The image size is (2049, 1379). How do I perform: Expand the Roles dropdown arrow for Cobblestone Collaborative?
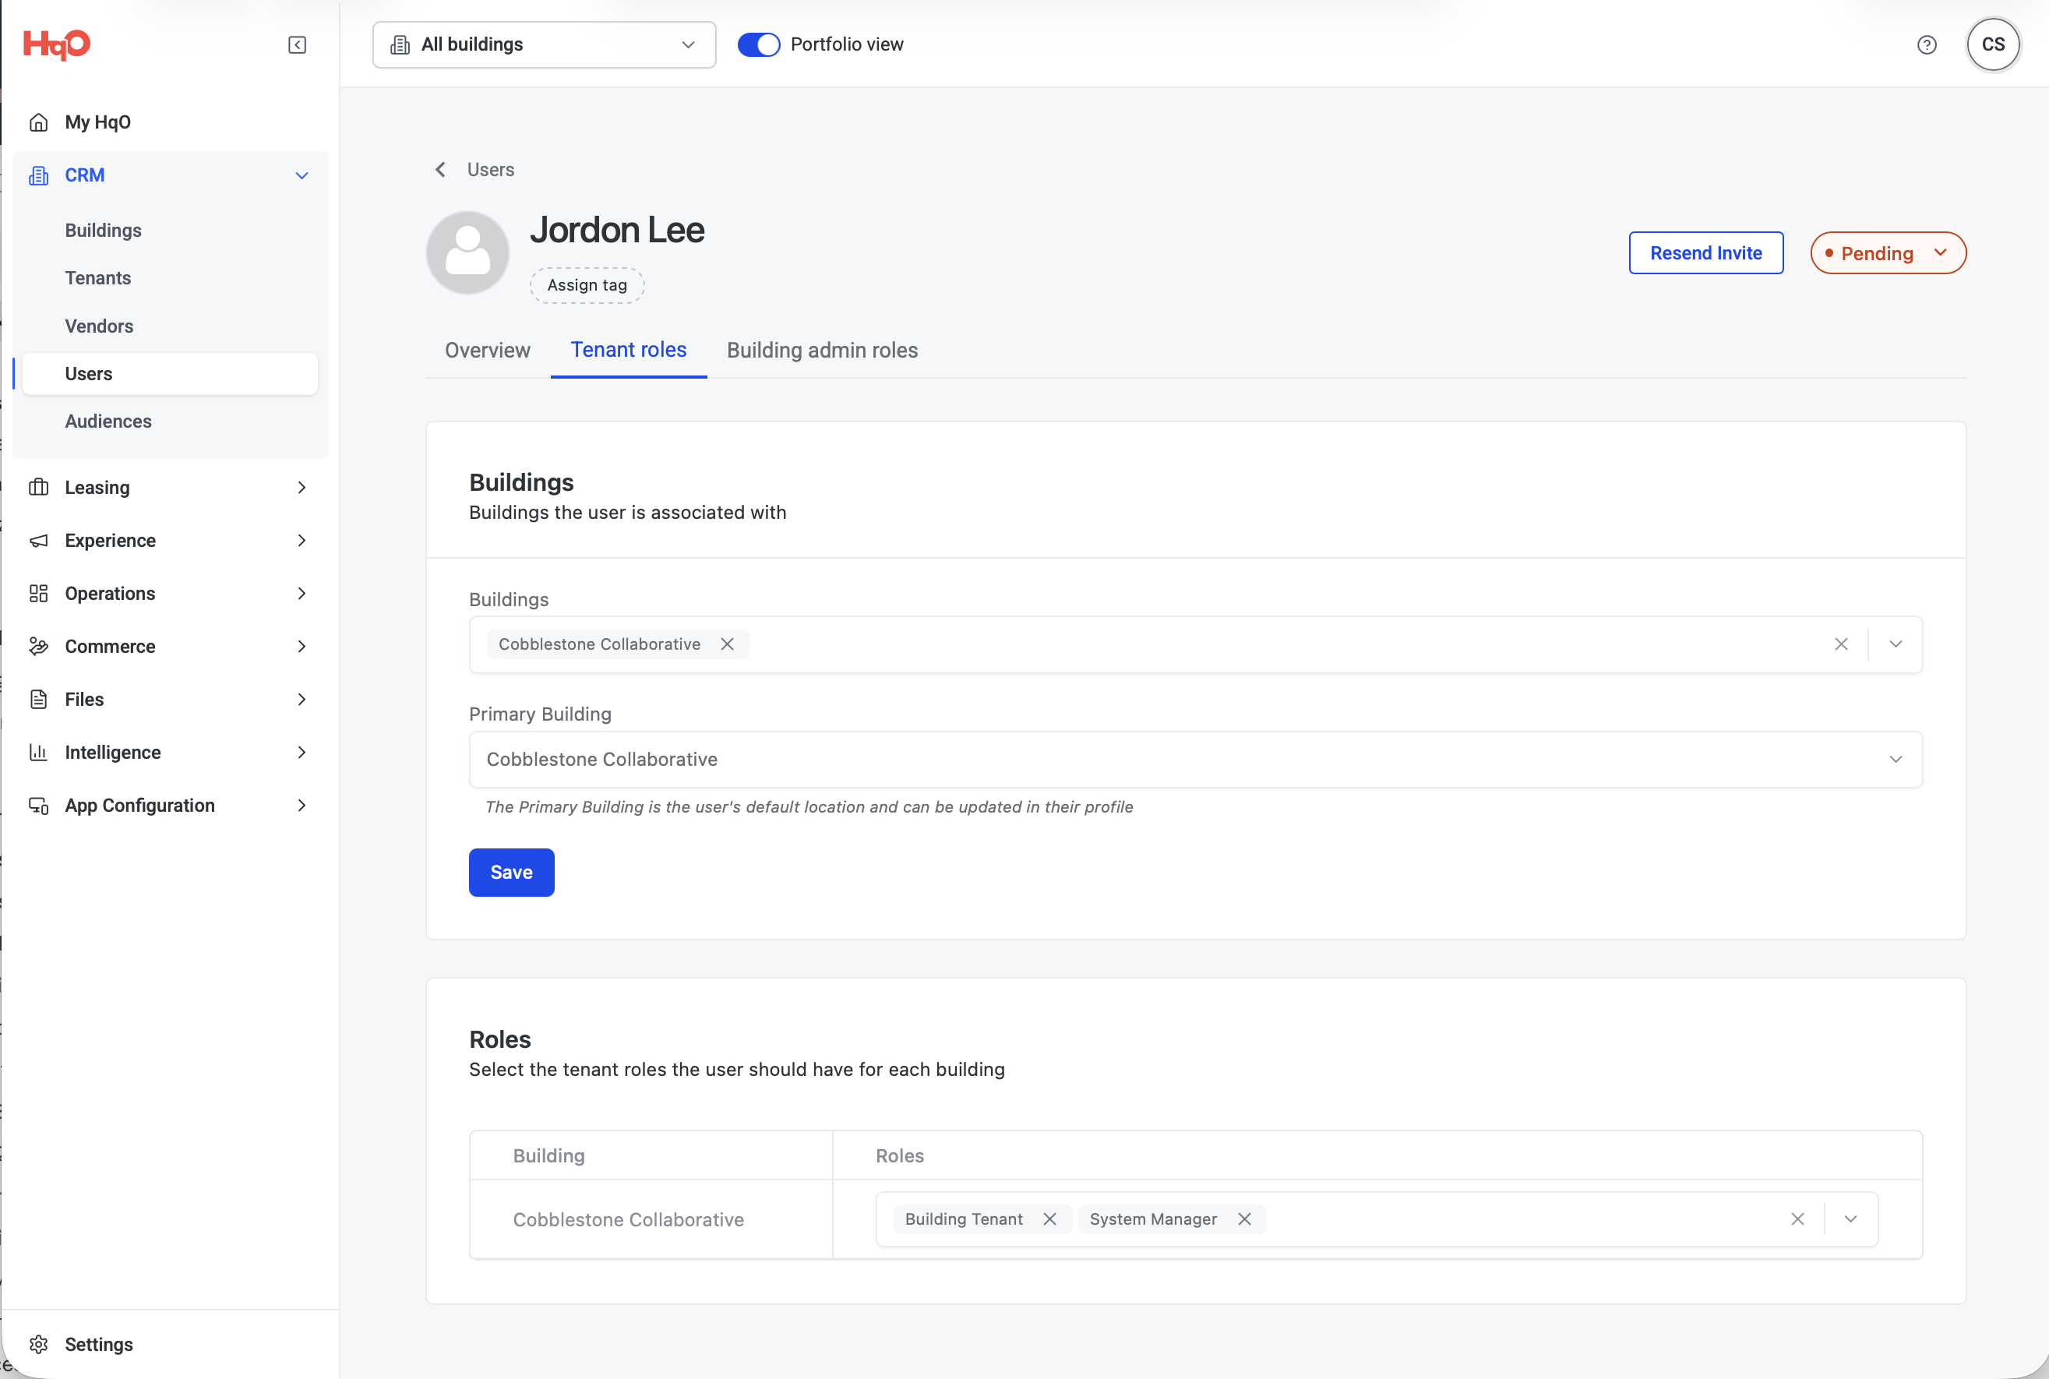(x=1851, y=1219)
